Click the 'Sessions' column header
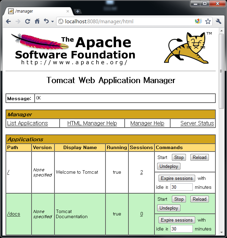Screen dimensions: 227x238 [x=141, y=147]
